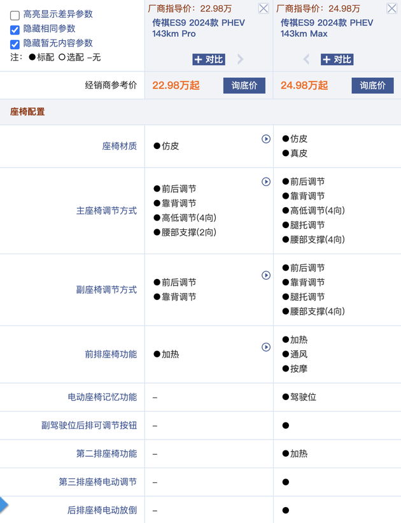Click right arrow in Pro column
Viewport: 401px width, 523px height.
point(241,59)
